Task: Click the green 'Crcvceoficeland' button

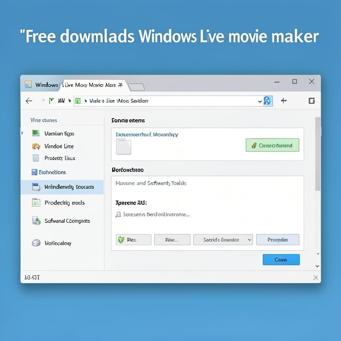Action: (x=272, y=145)
